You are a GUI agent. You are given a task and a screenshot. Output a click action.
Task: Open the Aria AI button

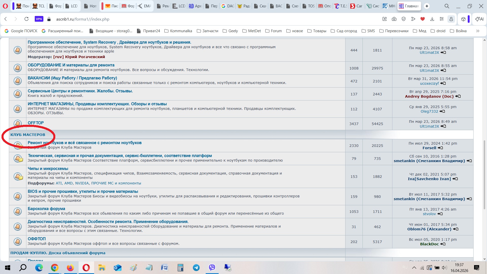point(479,19)
